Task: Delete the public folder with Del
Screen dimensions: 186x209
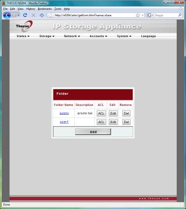Action: tap(126, 113)
